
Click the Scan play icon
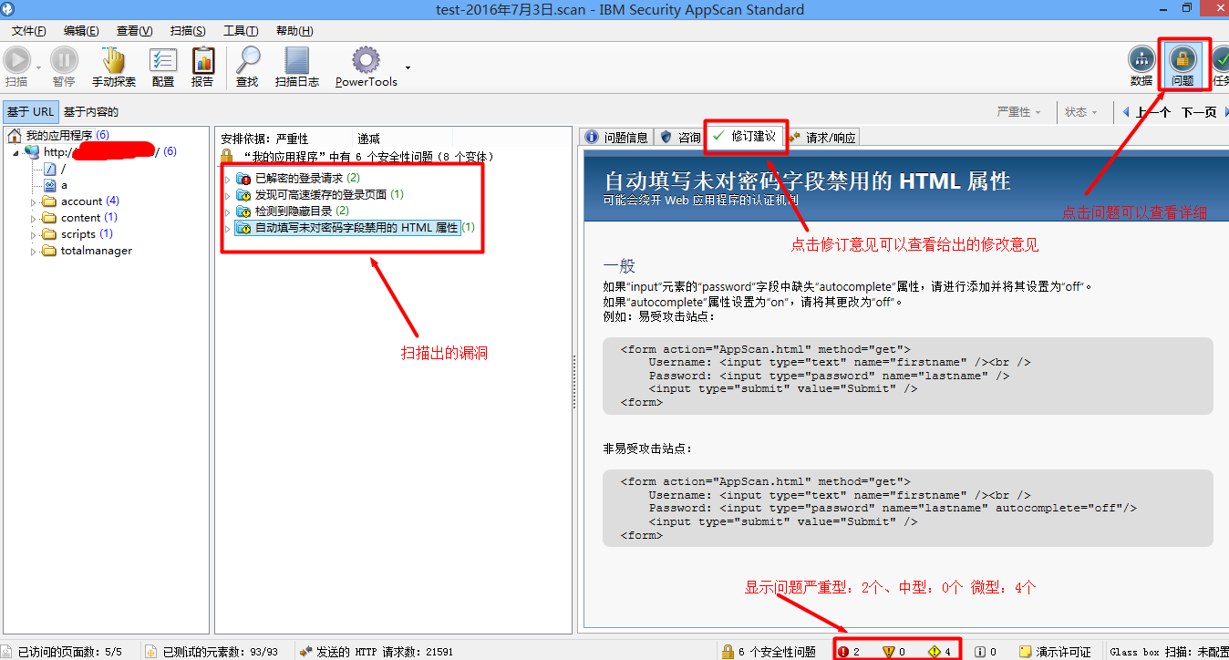pos(16,60)
